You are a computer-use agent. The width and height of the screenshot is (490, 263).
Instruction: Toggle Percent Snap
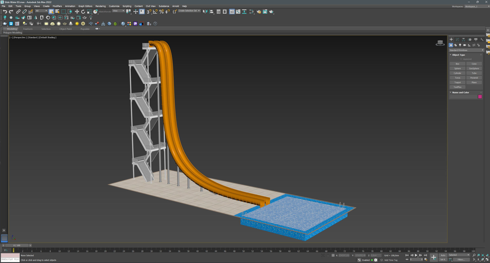[161, 11]
